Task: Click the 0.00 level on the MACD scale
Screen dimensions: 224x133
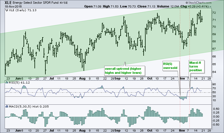Action: 216,117
